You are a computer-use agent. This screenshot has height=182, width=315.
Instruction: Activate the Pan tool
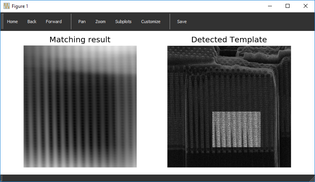[82, 22]
